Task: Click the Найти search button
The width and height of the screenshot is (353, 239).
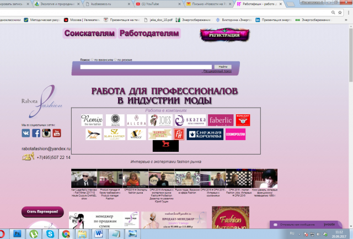Action: point(223,67)
